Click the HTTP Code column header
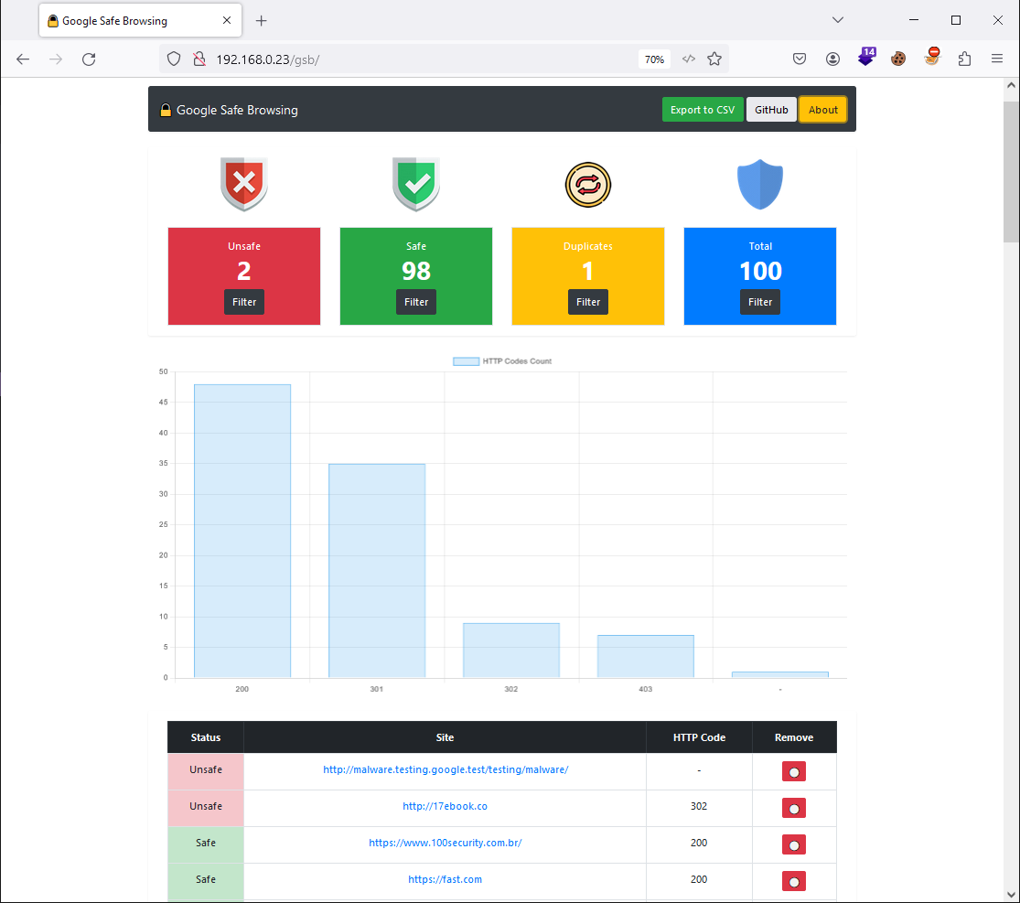The image size is (1020, 903). [x=699, y=737]
